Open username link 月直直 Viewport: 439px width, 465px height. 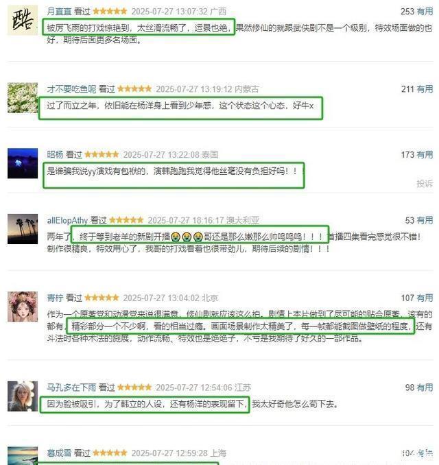[x=59, y=12]
